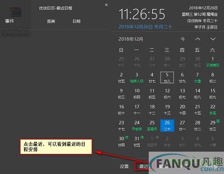Select greyed January 5 小寒

pyautogui.click(x=213, y=141)
